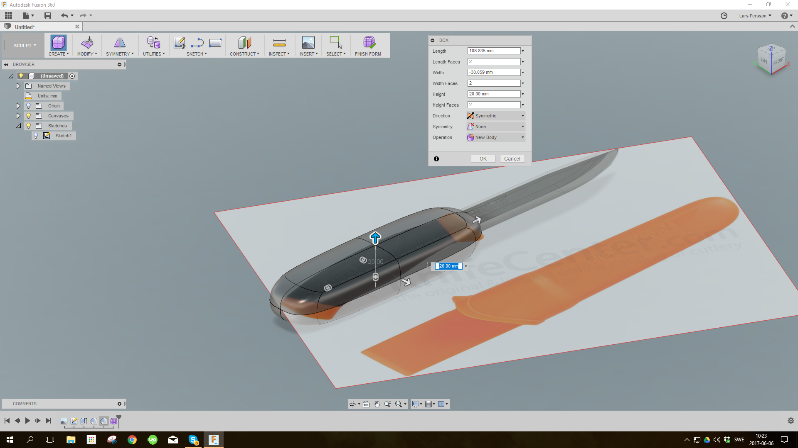The image size is (798, 448).
Task: Click OK to confirm the Box
Action: (483, 158)
